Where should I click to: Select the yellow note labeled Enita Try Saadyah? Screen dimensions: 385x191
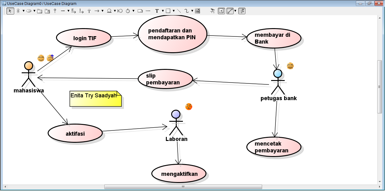(x=95, y=99)
